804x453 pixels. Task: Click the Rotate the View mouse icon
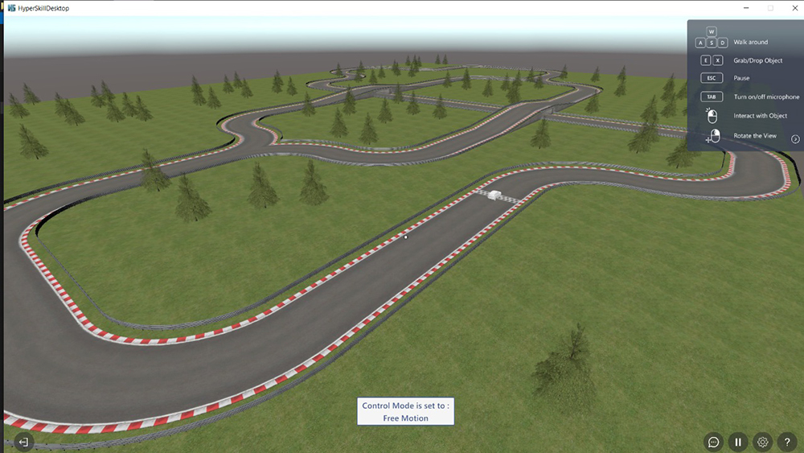click(x=712, y=136)
